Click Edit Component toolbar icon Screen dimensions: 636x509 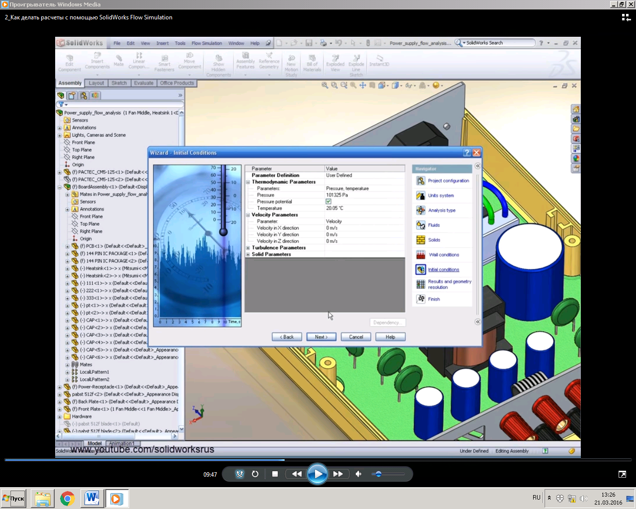coord(70,63)
